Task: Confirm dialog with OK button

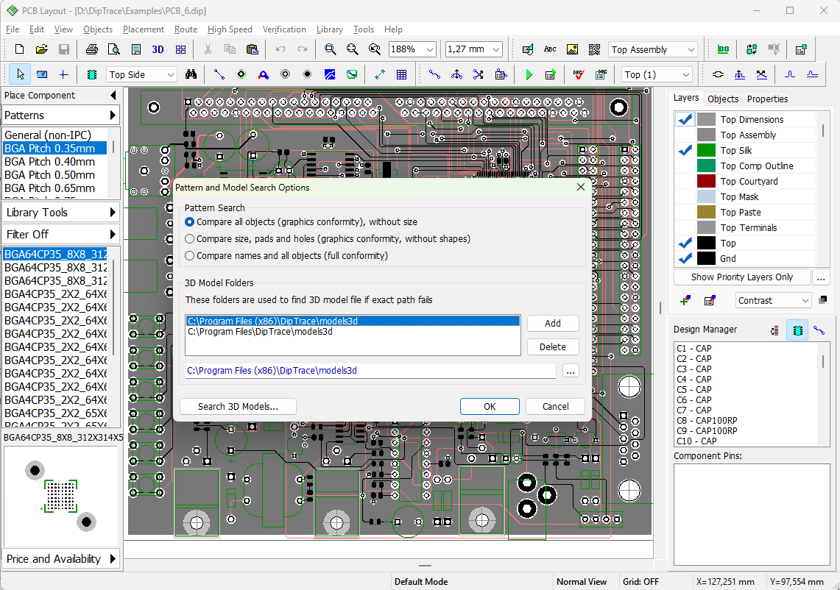Action: pyautogui.click(x=490, y=406)
